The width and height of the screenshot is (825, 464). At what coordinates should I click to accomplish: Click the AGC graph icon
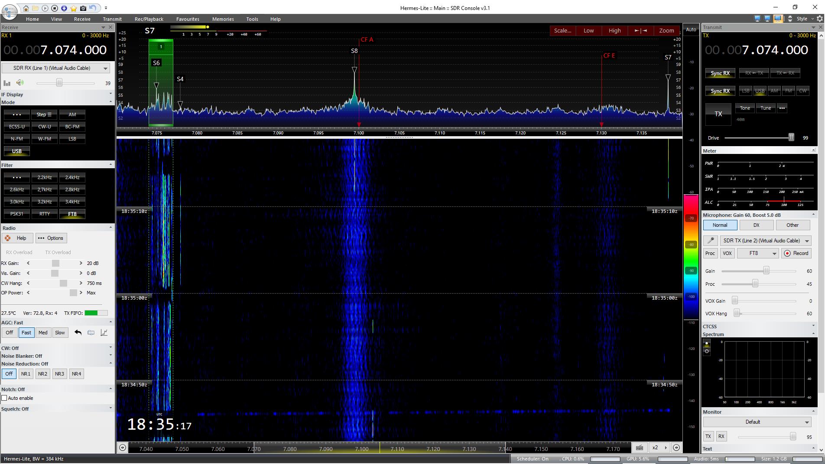(x=104, y=333)
